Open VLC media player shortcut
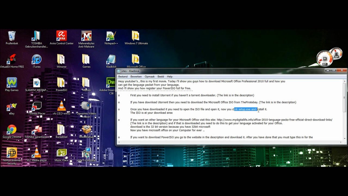This screenshot has height=196, width=348. point(36,155)
